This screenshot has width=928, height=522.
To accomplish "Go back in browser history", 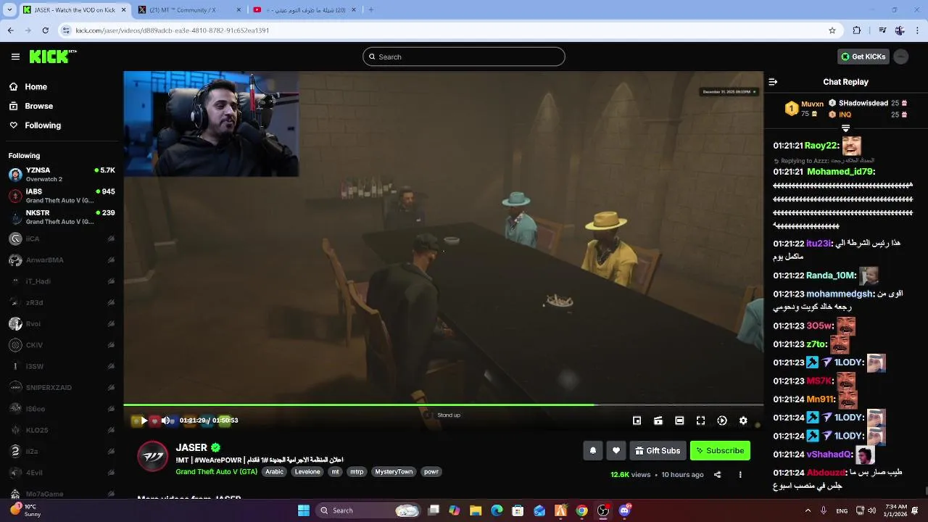I will 10,30.
